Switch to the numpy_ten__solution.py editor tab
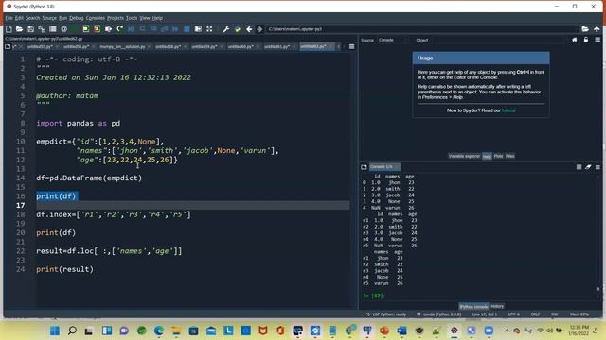The height and width of the screenshot is (340, 606). click(x=122, y=46)
